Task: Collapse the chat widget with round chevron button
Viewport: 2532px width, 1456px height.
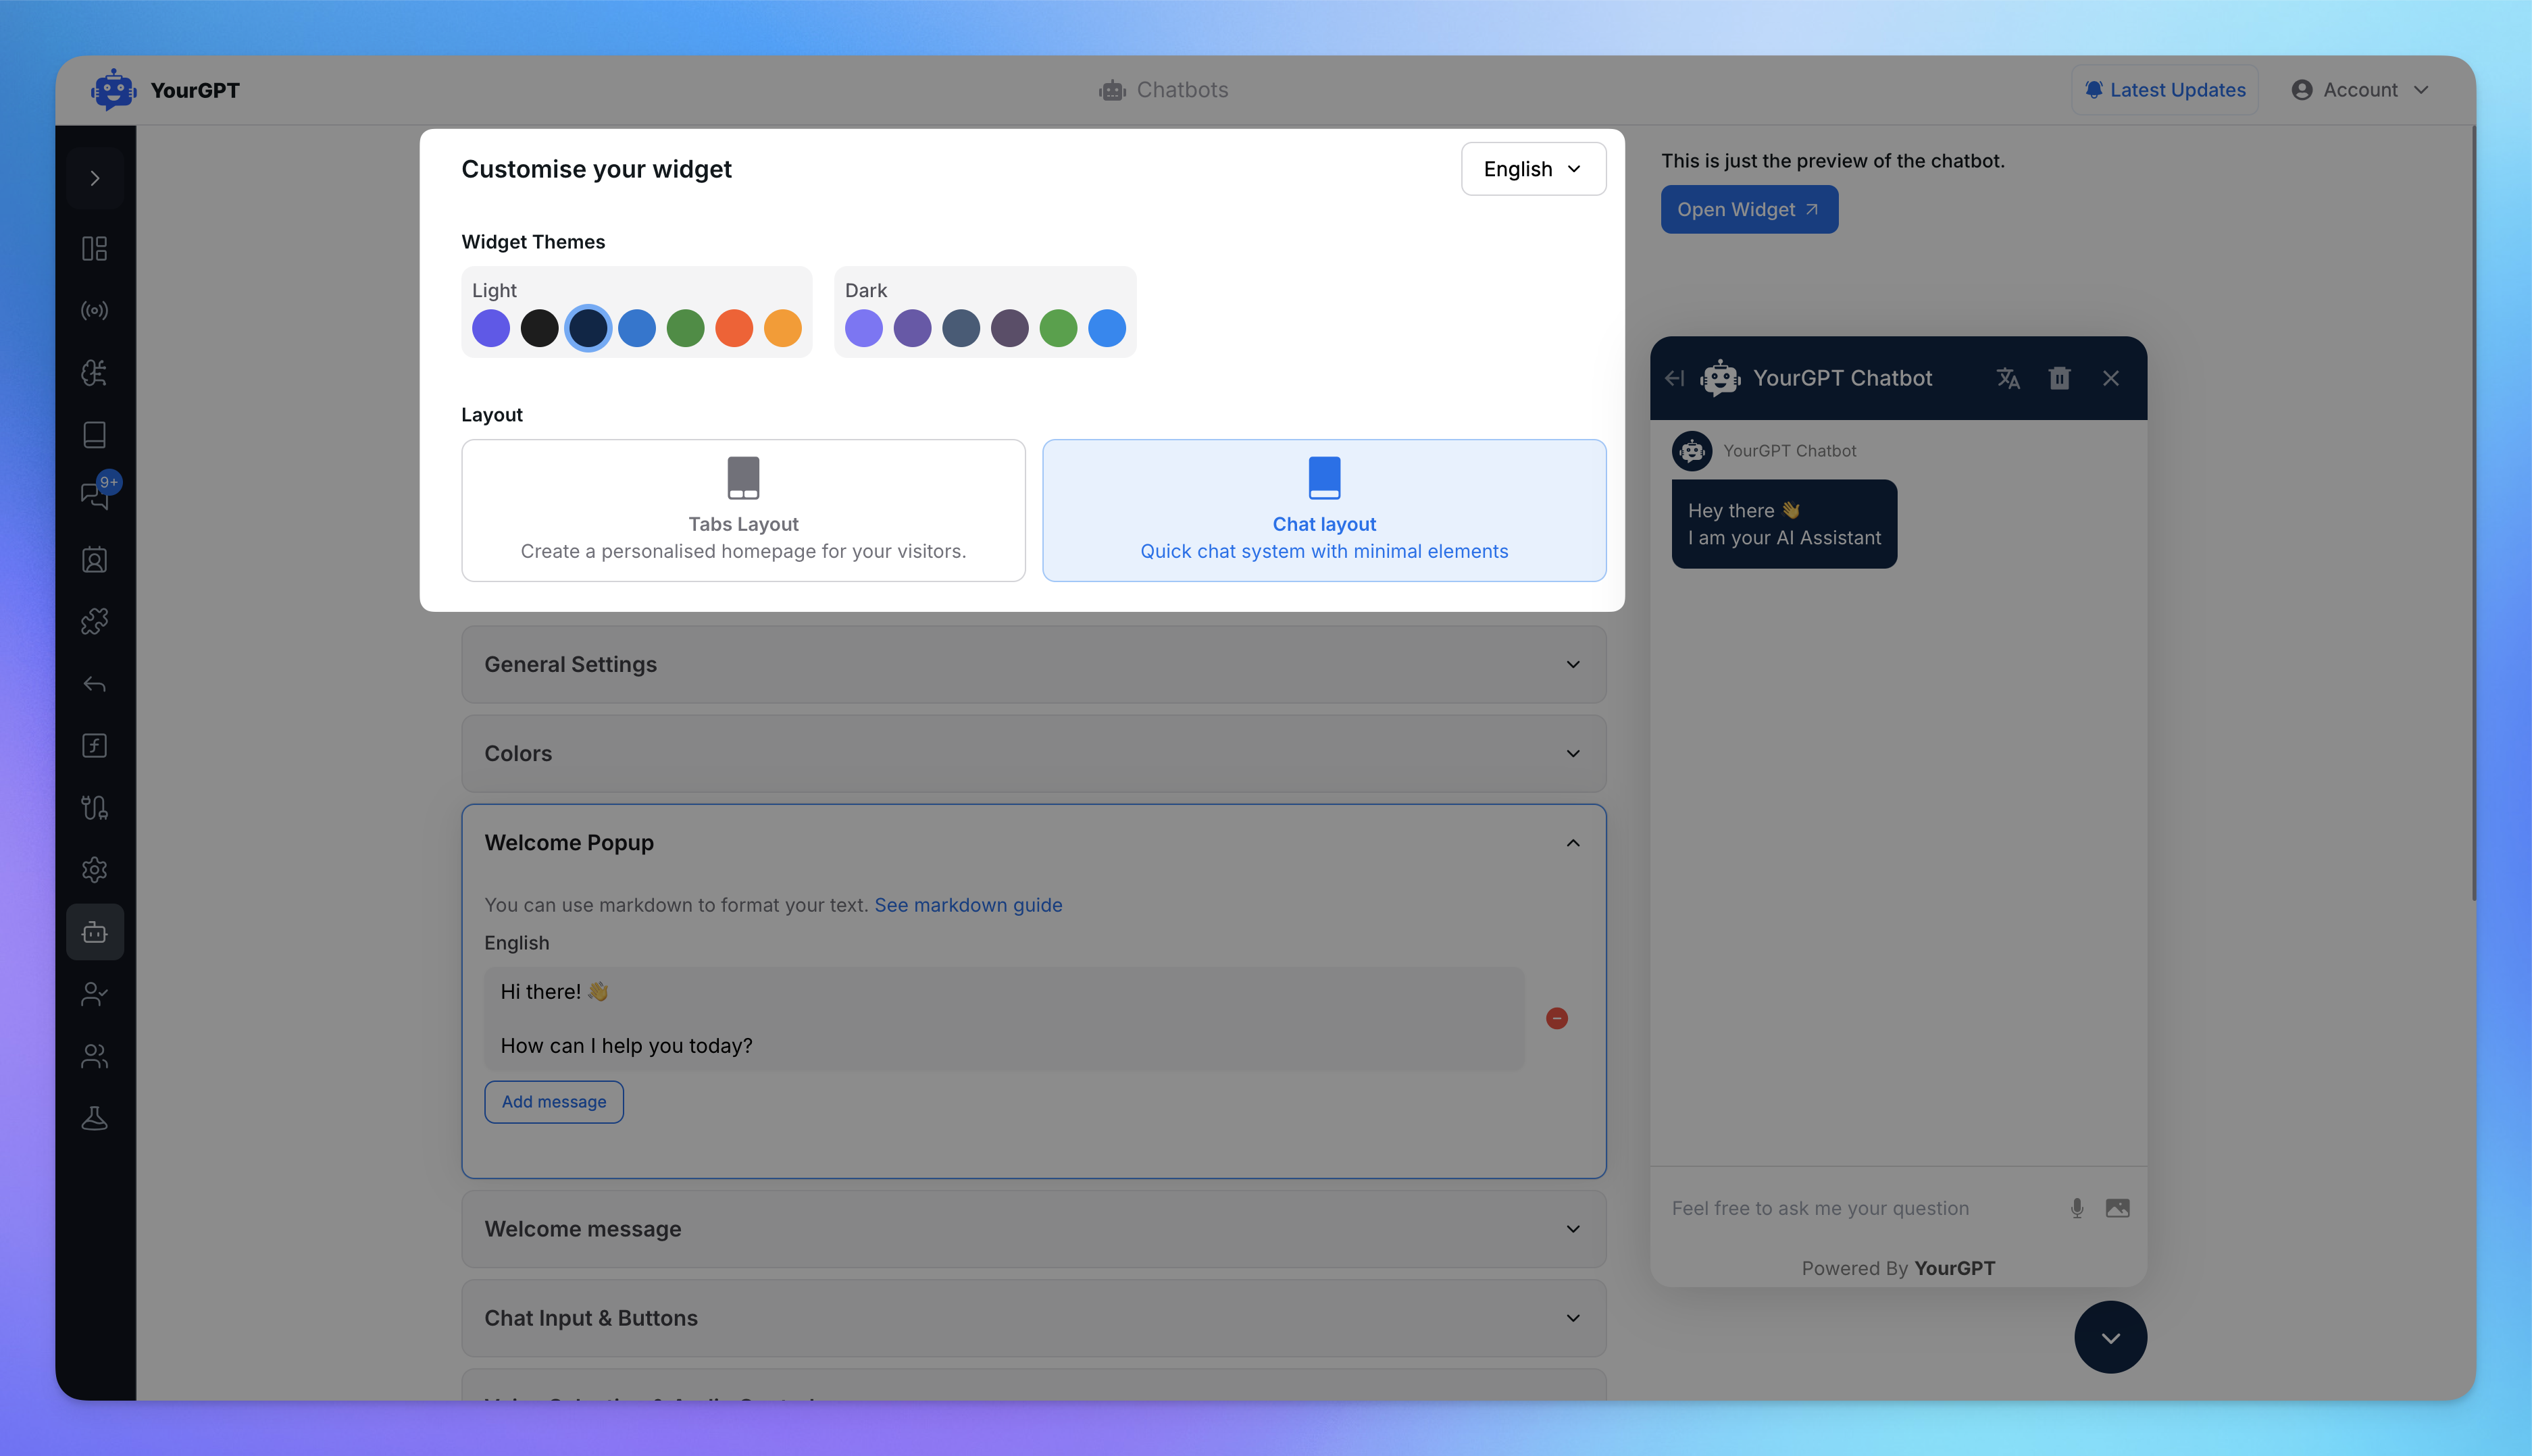Action: point(2111,1337)
